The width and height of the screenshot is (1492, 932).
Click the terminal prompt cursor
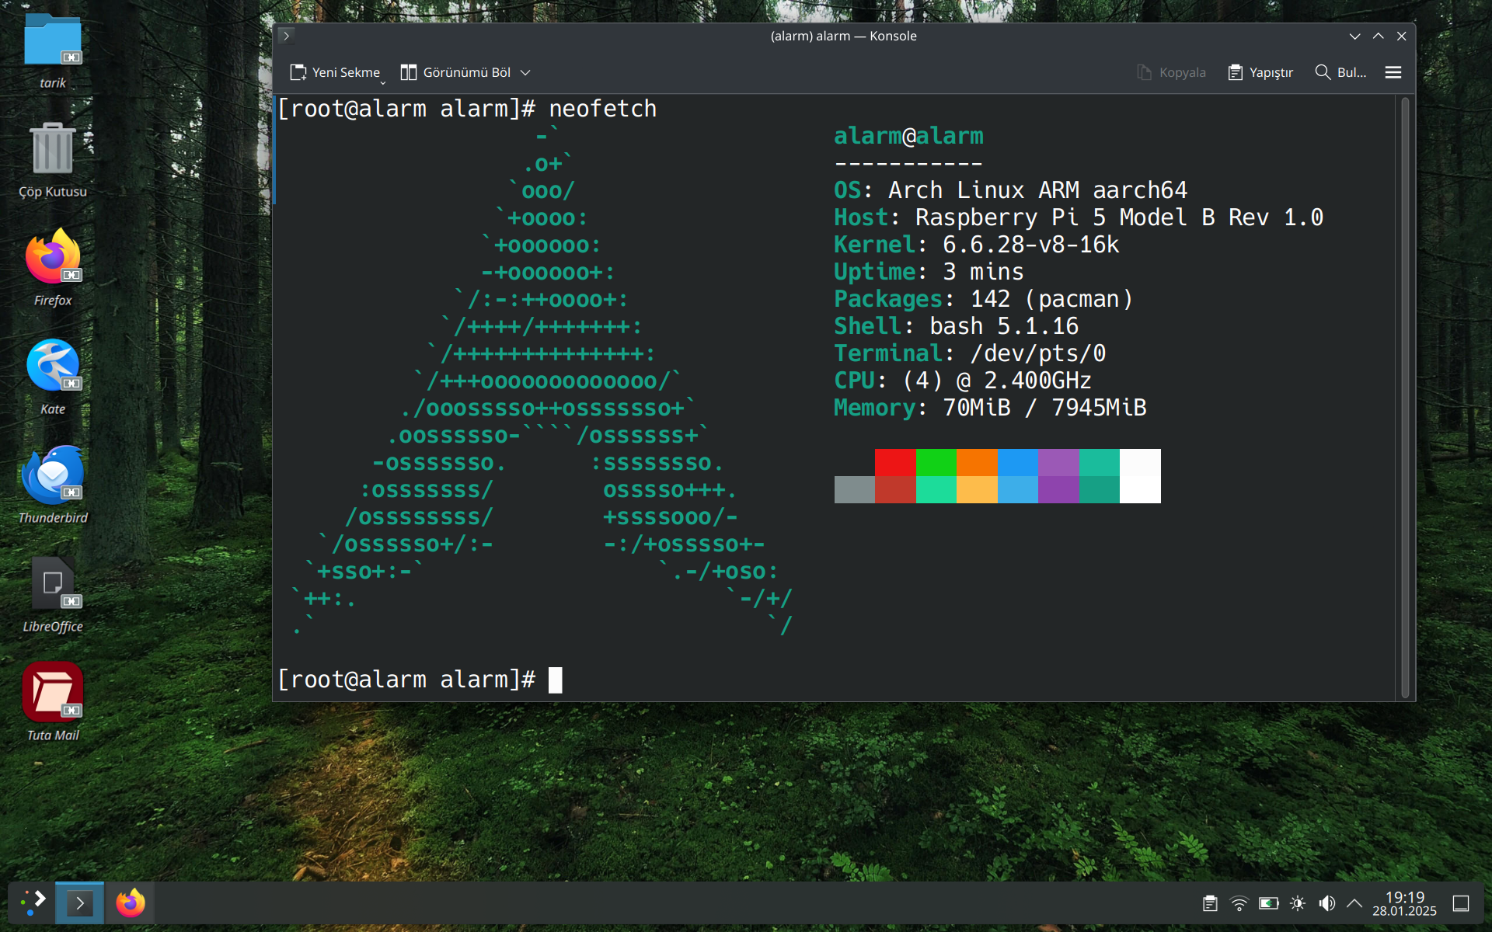click(x=555, y=680)
